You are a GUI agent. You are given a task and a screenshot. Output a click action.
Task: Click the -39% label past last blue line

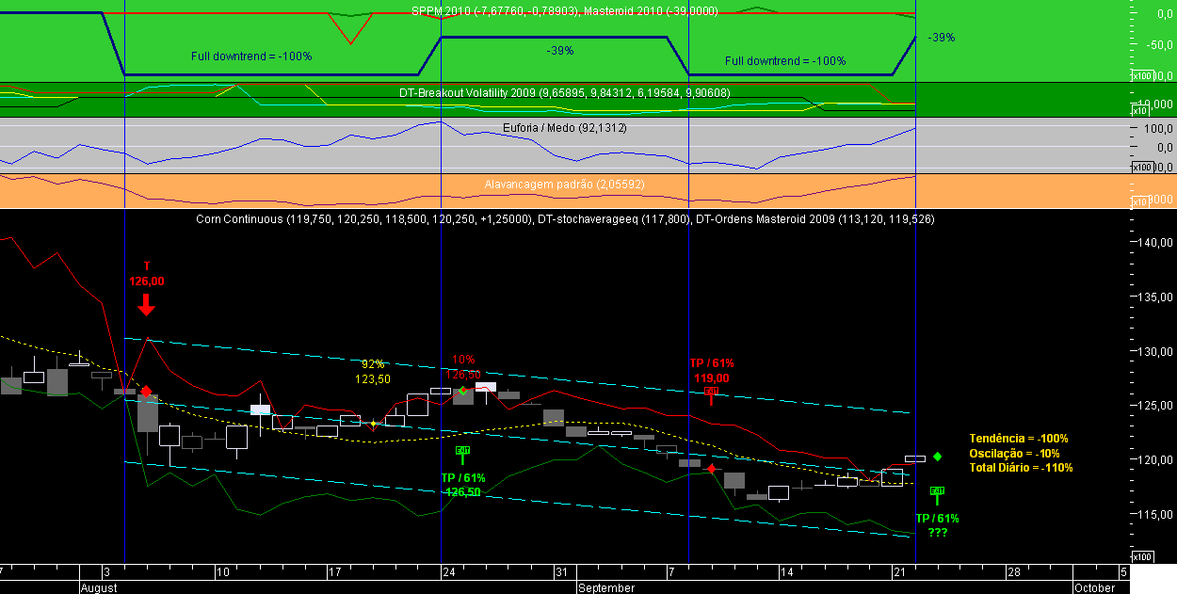[942, 38]
